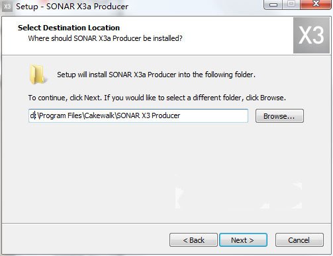
Task: Minimize the setup window
Action: pos(273,5)
